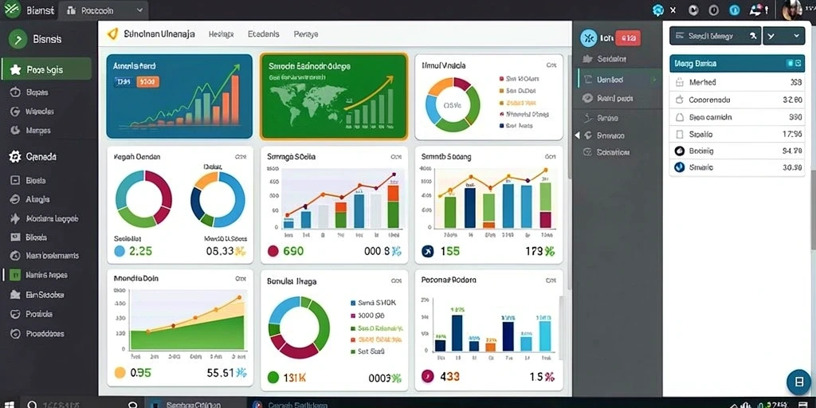Viewport: 816px width, 408px height.
Task: Open the Oot menu on Smraga Sodia card
Action: [x=395, y=157]
